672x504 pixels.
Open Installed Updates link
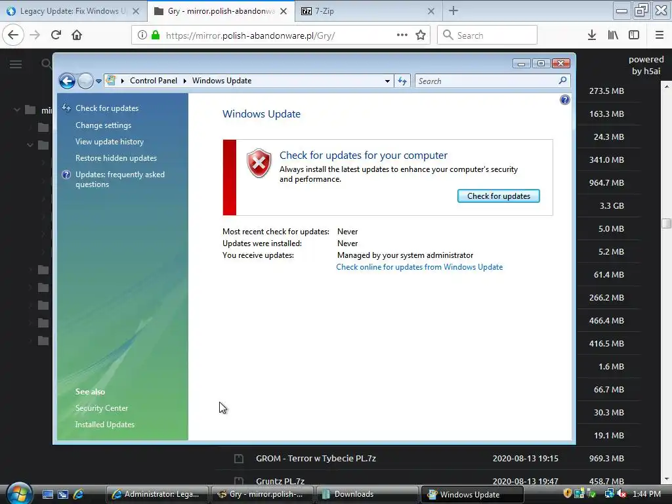click(x=105, y=425)
